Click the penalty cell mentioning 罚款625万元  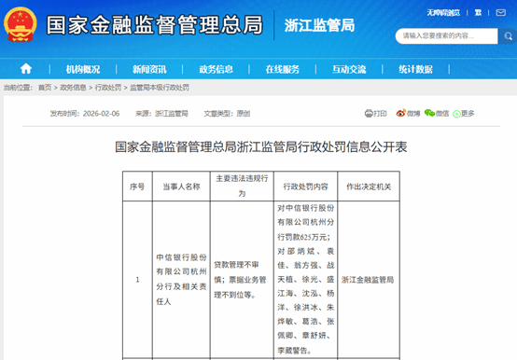pyautogui.click(x=306, y=279)
